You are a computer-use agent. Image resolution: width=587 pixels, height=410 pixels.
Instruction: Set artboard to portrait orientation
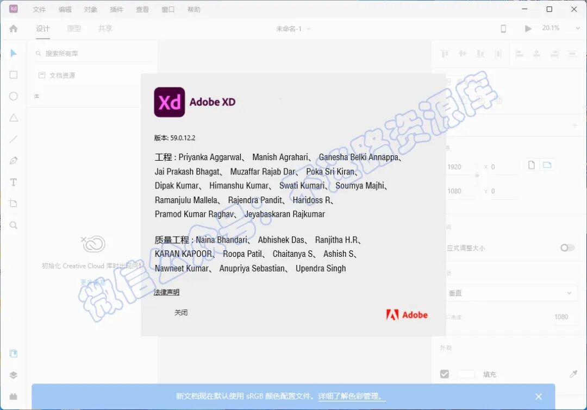[x=531, y=165]
